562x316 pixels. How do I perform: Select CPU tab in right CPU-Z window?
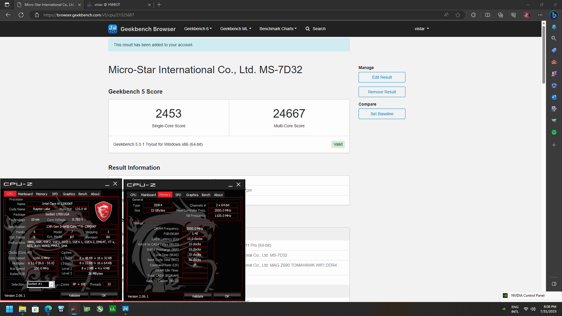click(133, 195)
